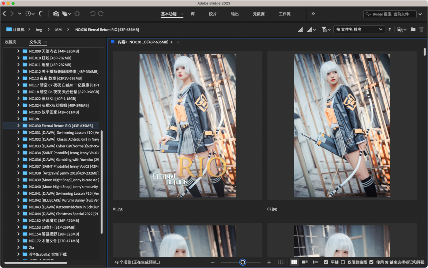
Task: Toggle ascending sort order arrow
Action: point(390,30)
